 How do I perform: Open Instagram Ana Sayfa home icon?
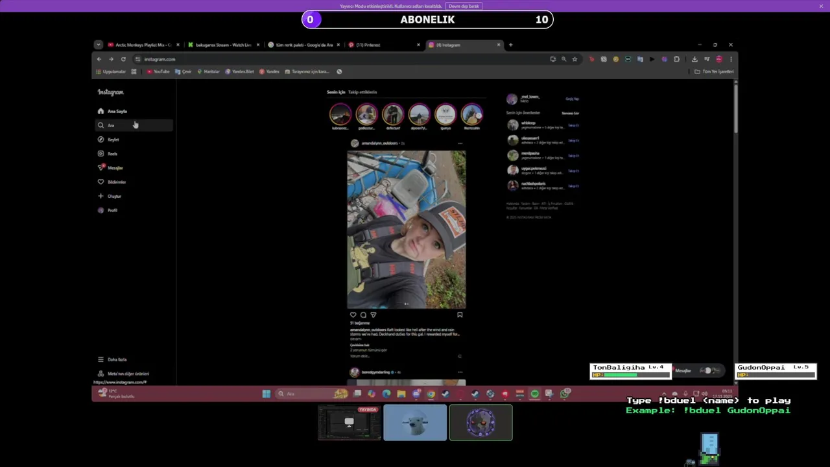(101, 111)
